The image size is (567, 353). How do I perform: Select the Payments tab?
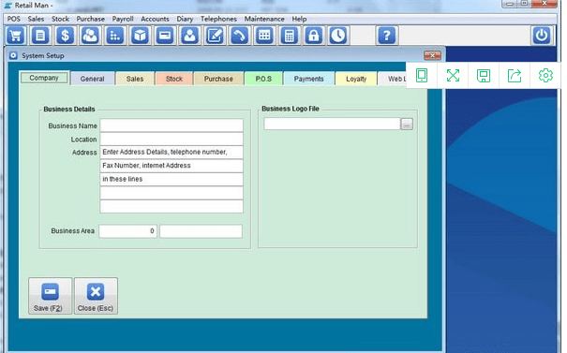coord(308,79)
